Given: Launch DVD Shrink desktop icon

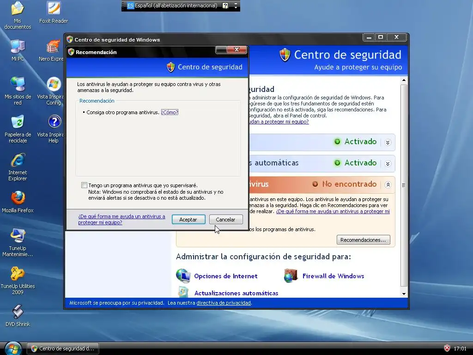Looking at the screenshot, I should click(18, 315).
